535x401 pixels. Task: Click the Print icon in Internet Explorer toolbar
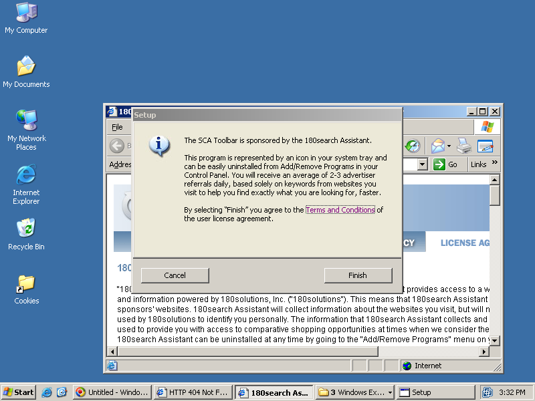(x=464, y=146)
